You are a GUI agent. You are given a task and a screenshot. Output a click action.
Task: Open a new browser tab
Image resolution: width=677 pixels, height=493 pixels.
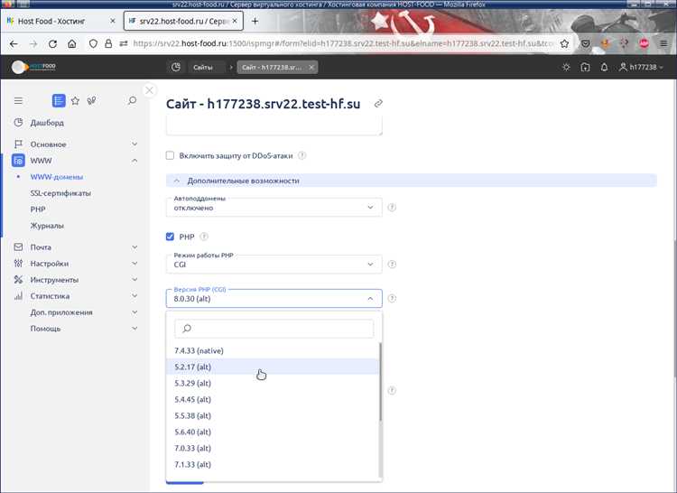[255, 21]
